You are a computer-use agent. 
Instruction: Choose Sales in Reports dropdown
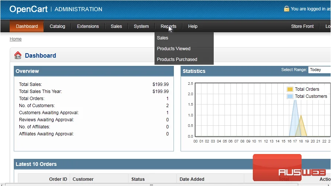click(163, 38)
